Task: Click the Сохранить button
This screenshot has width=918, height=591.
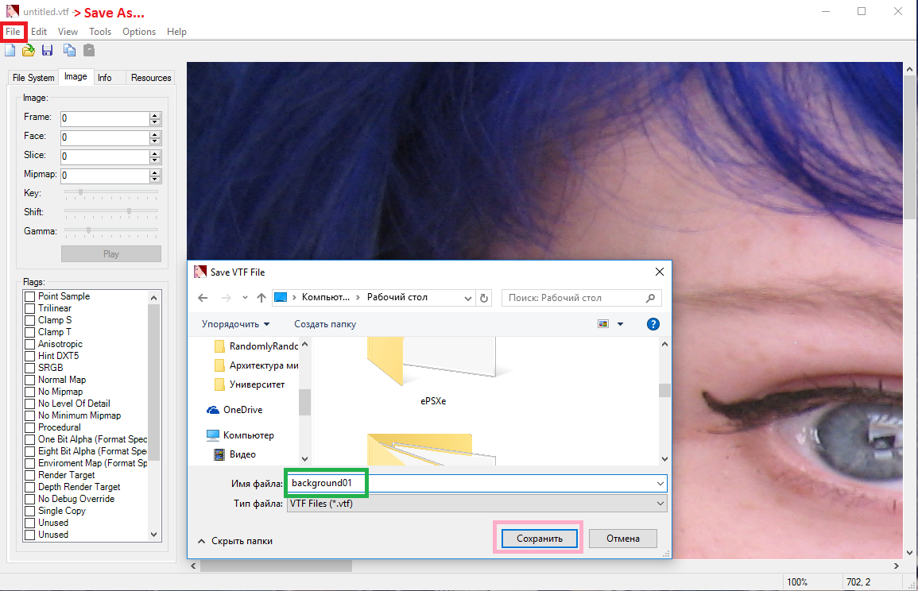Action: coord(539,539)
